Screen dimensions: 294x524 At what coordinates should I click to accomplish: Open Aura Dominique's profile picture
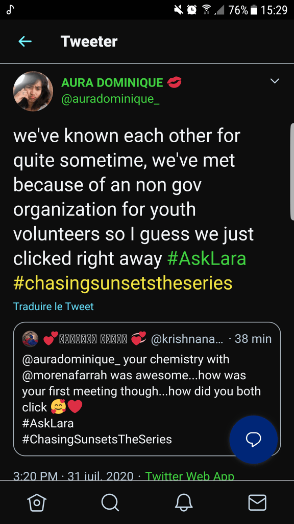click(33, 91)
